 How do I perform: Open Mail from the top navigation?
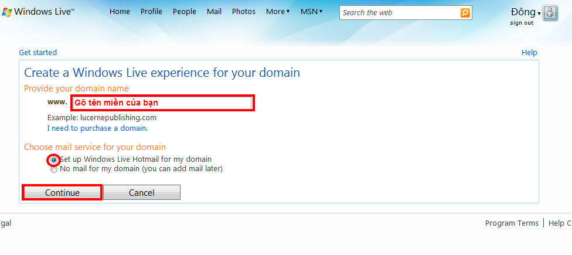point(214,12)
